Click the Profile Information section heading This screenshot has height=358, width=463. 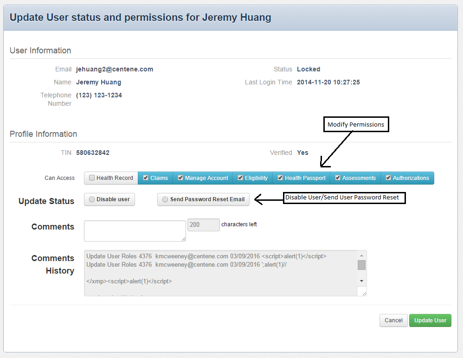coord(44,134)
